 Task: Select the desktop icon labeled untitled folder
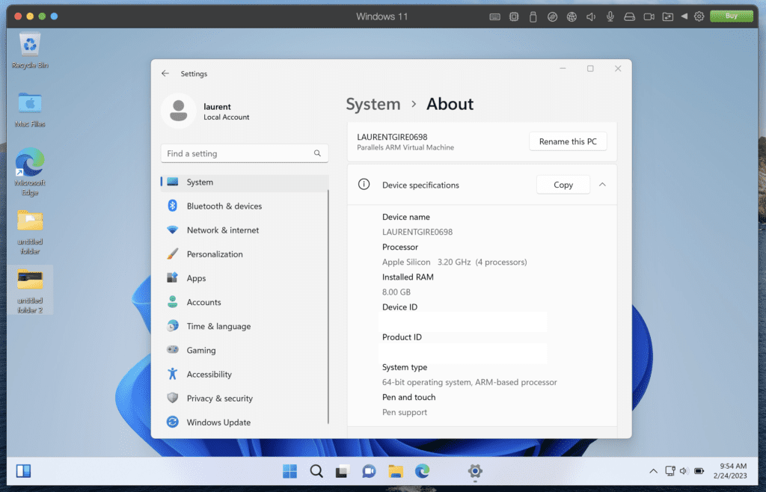pyautogui.click(x=30, y=232)
